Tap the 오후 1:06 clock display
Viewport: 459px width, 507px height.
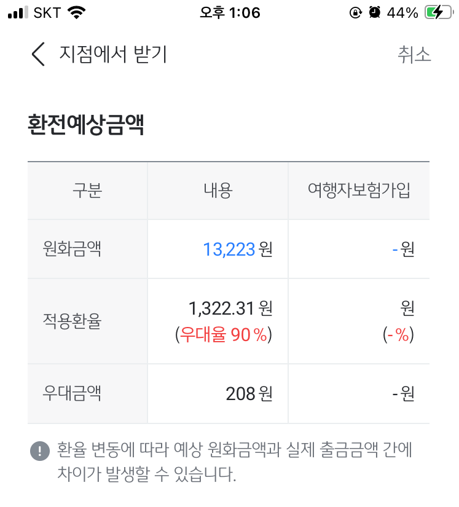[230, 13]
